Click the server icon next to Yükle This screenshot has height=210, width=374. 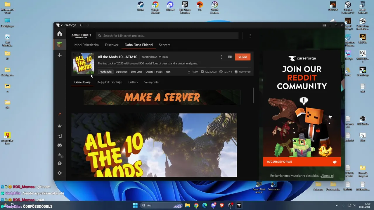(x=230, y=57)
